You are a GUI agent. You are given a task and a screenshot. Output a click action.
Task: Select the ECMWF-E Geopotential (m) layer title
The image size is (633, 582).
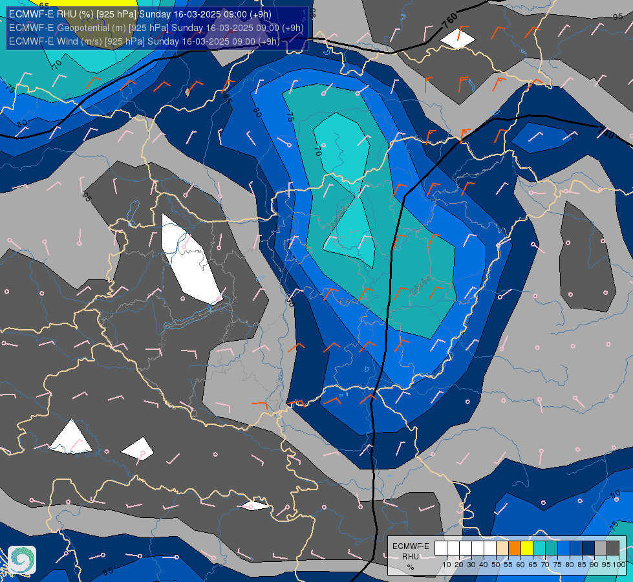(156, 28)
